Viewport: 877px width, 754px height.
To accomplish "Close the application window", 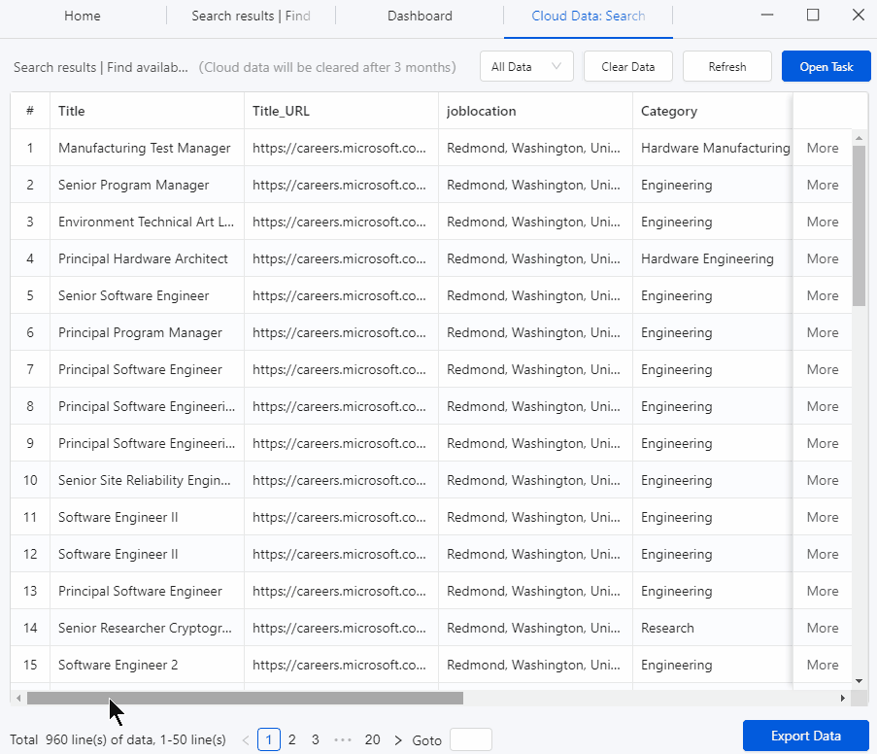I will (859, 16).
